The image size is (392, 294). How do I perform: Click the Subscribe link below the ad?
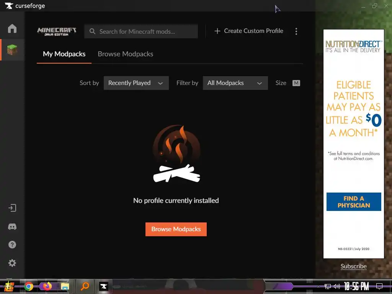tap(353, 266)
